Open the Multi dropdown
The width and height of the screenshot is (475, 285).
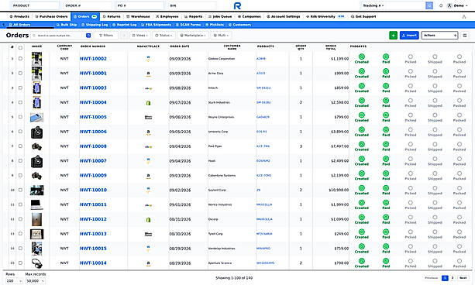(221, 36)
